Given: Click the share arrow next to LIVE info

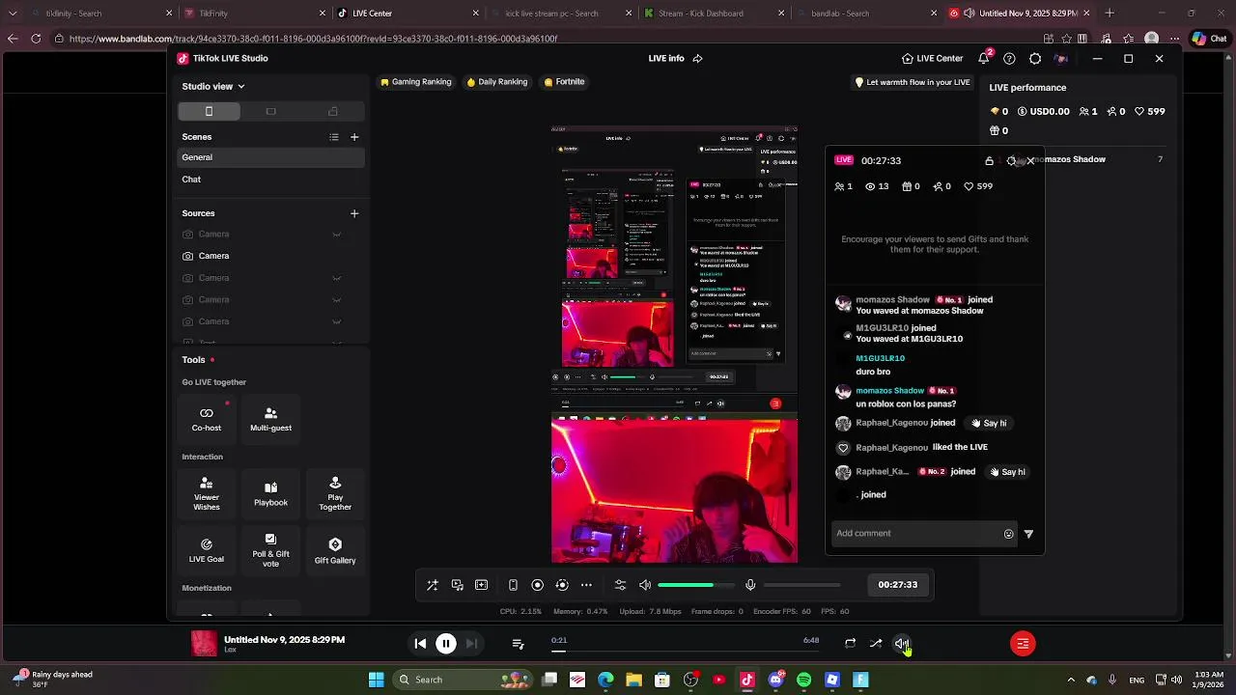Looking at the screenshot, I should point(697,59).
